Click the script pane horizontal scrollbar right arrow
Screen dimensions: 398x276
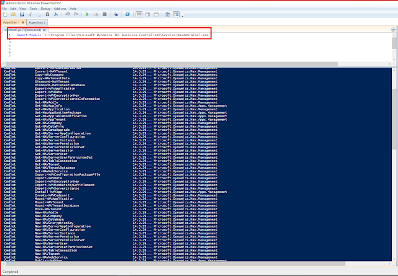(390, 64)
